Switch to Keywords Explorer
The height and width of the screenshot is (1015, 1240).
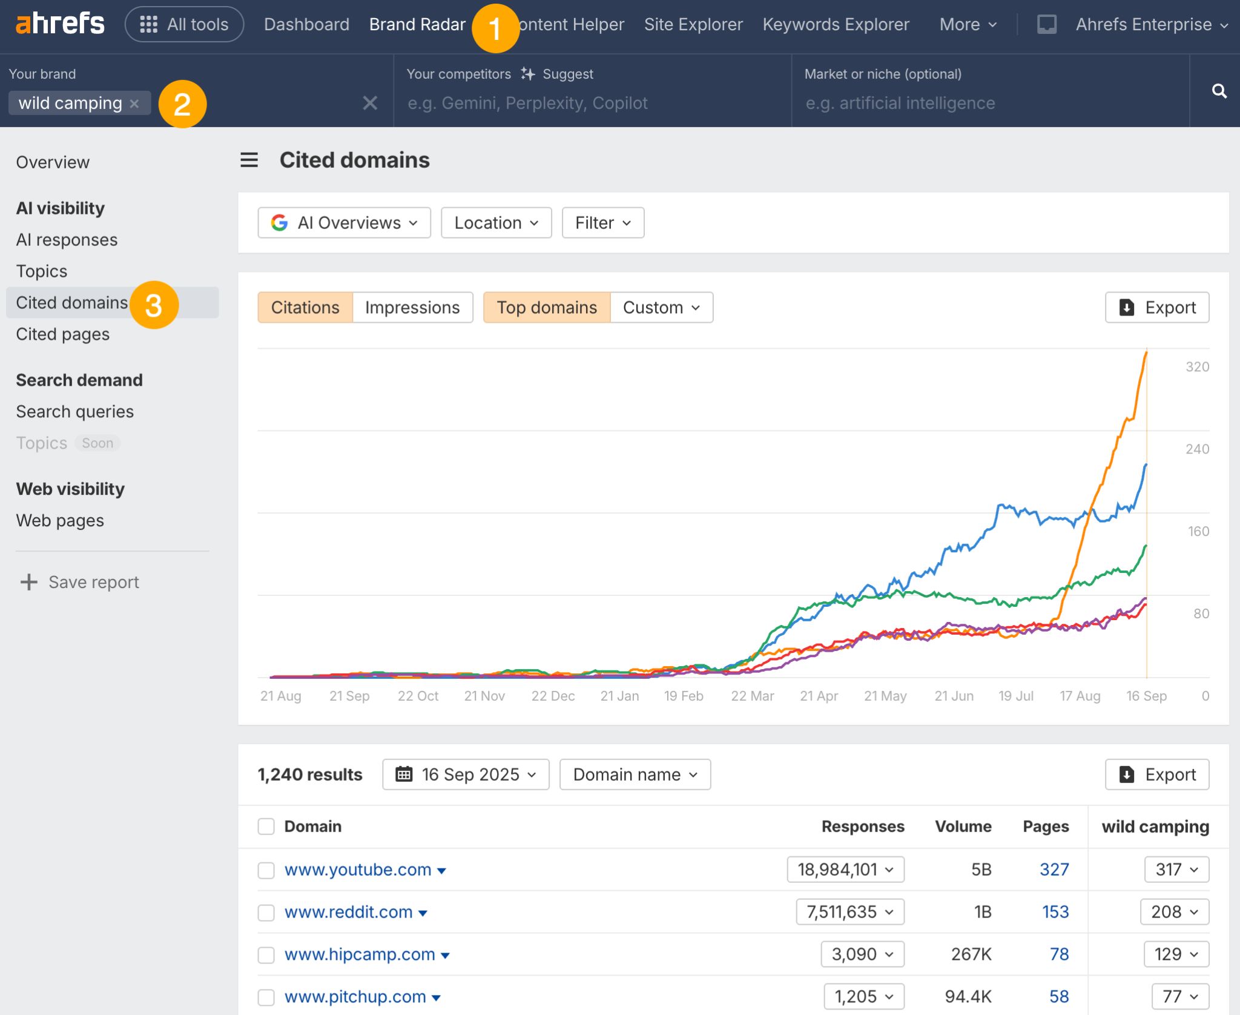click(x=836, y=24)
